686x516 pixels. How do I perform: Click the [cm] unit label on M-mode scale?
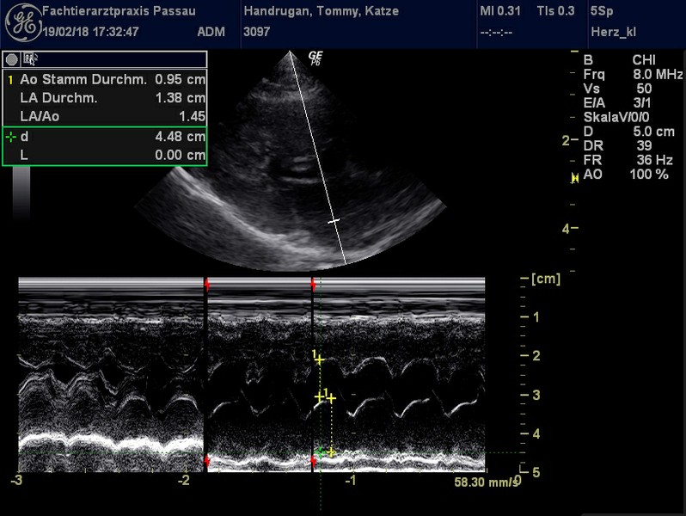[x=546, y=279]
